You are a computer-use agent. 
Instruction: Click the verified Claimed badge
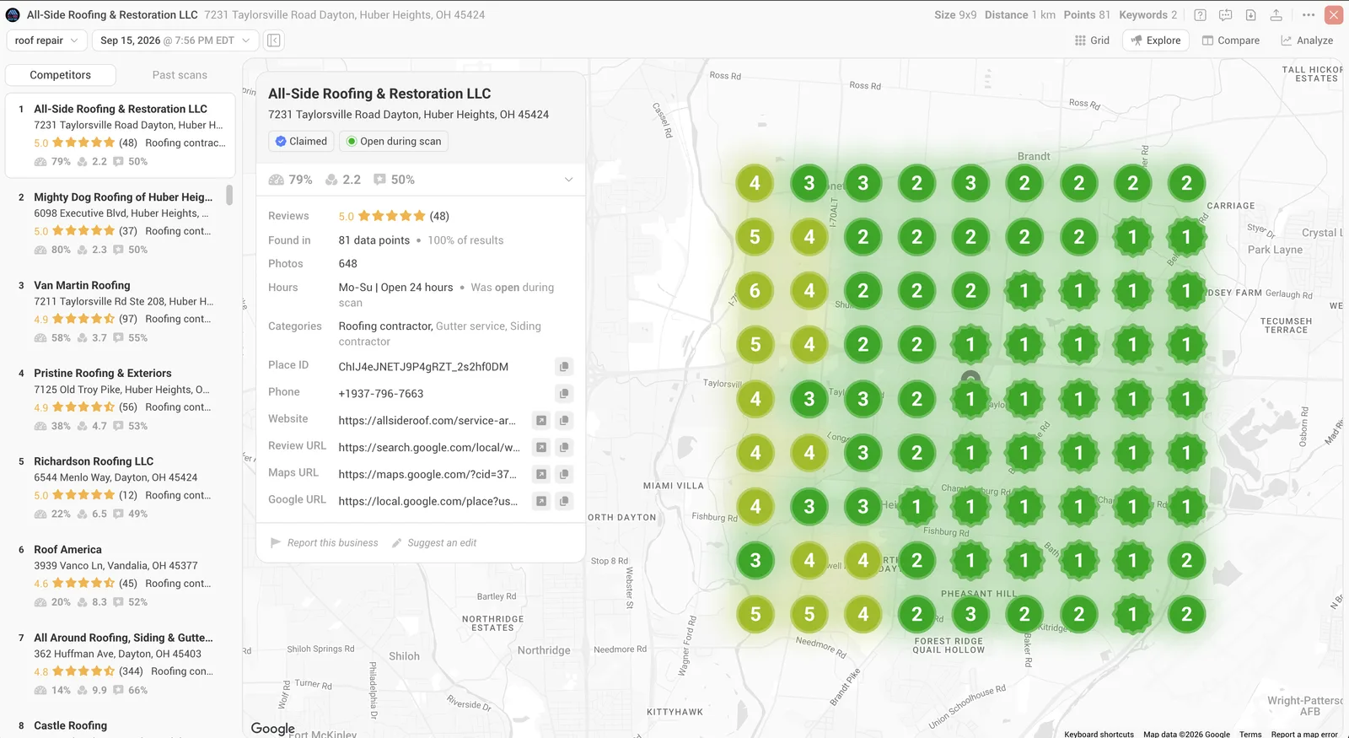point(301,142)
